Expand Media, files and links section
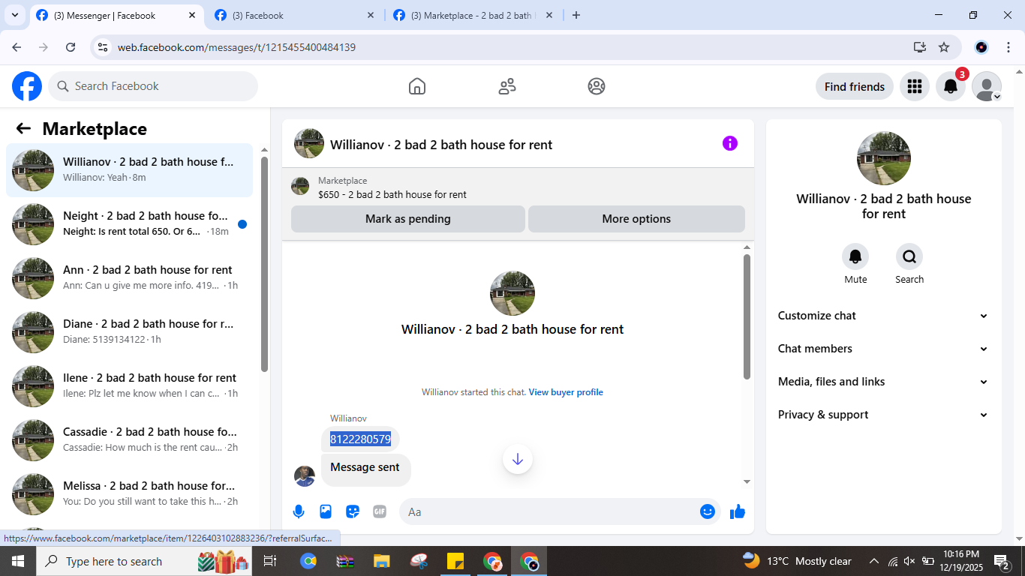Viewport: 1025px width, 576px height. point(884,382)
